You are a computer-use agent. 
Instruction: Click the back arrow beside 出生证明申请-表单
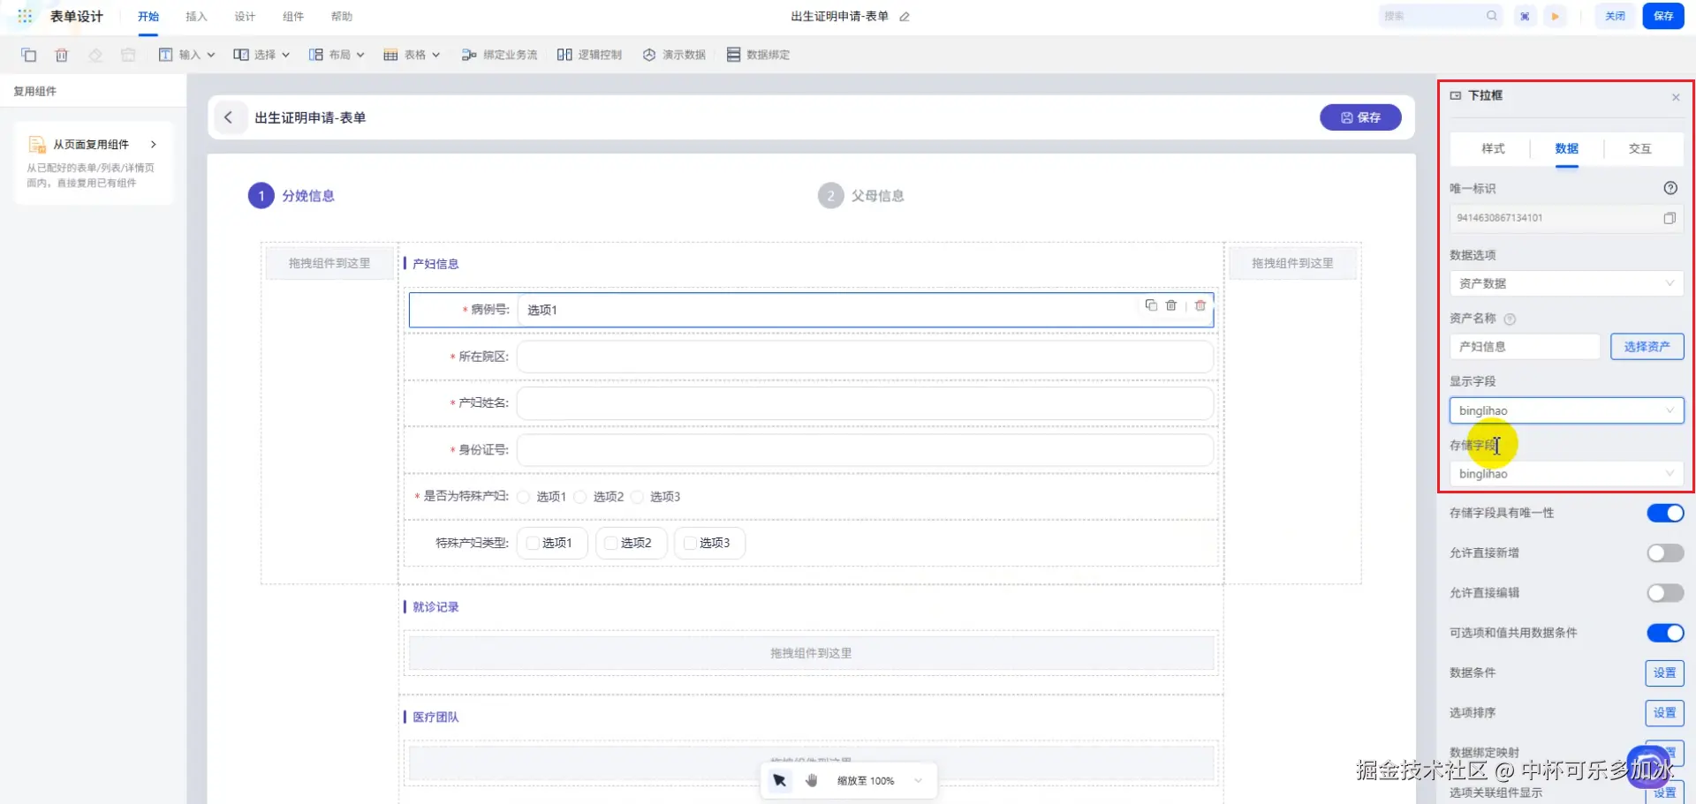coord(228,117)
